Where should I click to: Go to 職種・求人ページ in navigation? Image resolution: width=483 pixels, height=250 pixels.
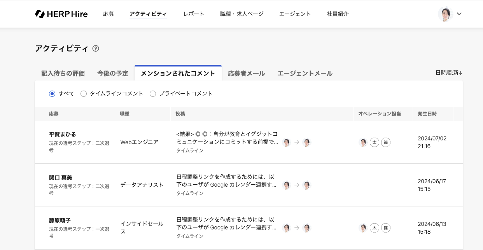point(242,14)
